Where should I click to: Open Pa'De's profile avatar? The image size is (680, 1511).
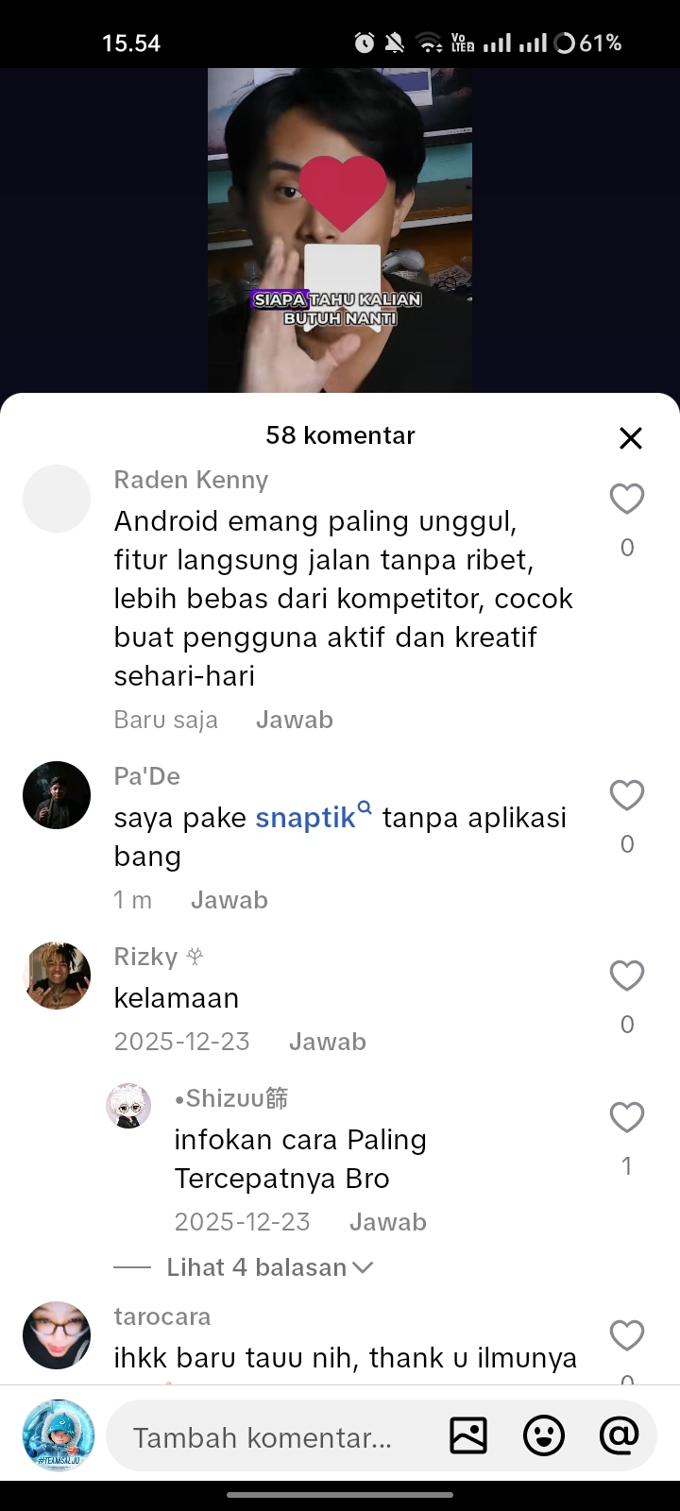pos(57,795)
